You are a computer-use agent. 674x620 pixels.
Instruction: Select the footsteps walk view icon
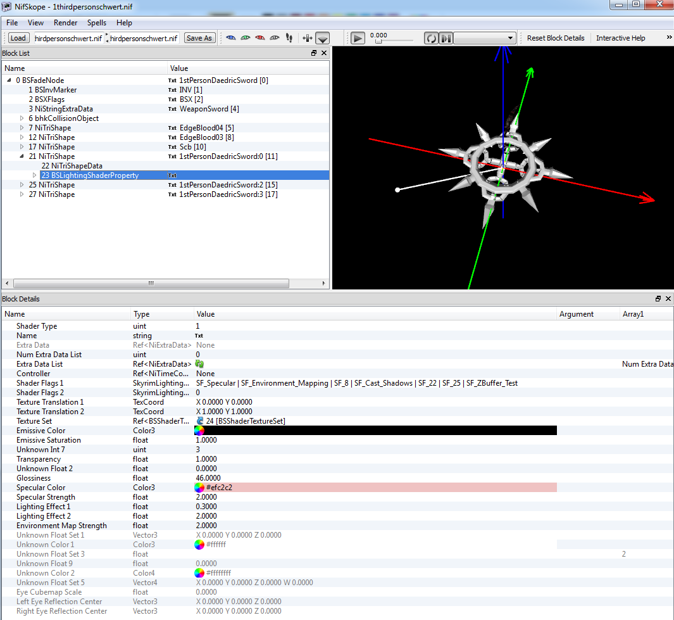[x=289, y=38]
